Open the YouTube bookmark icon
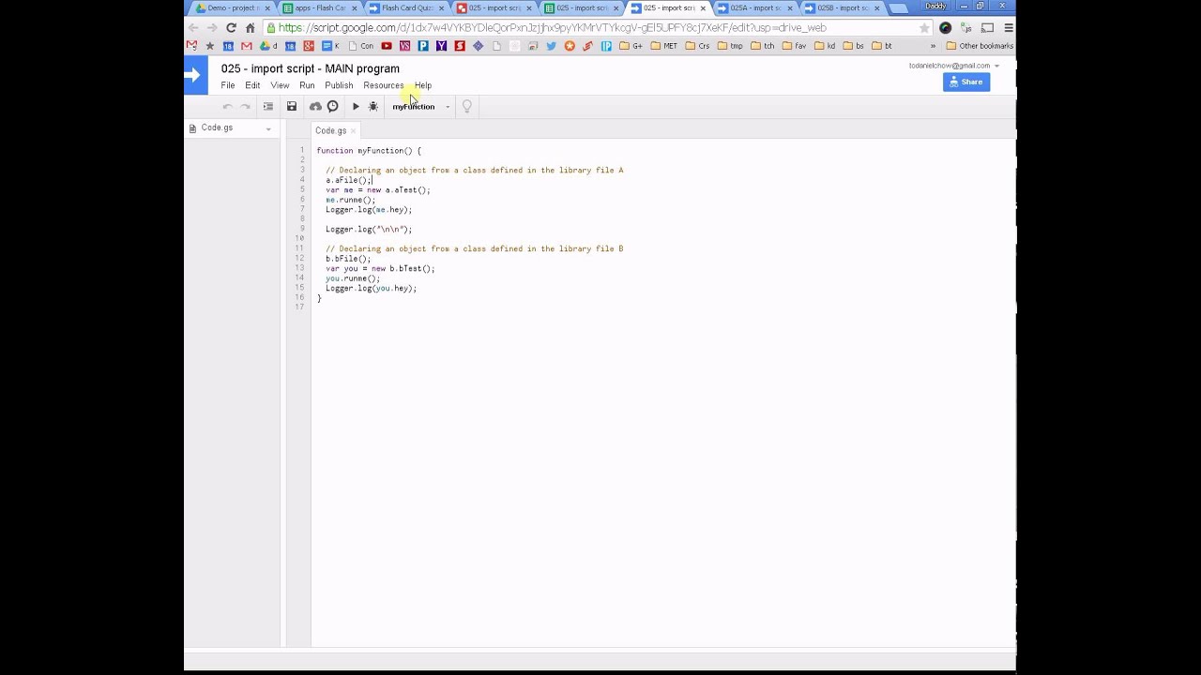This screenshot has width=1201, height=675. (x=387, y=46)
